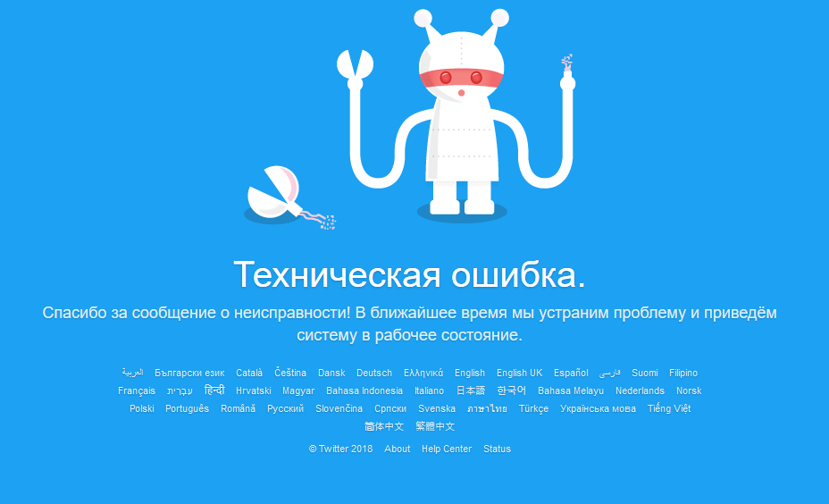Switch language to Türkçe
This screenshot has width=829, height=504.
(x=533, y=408)
